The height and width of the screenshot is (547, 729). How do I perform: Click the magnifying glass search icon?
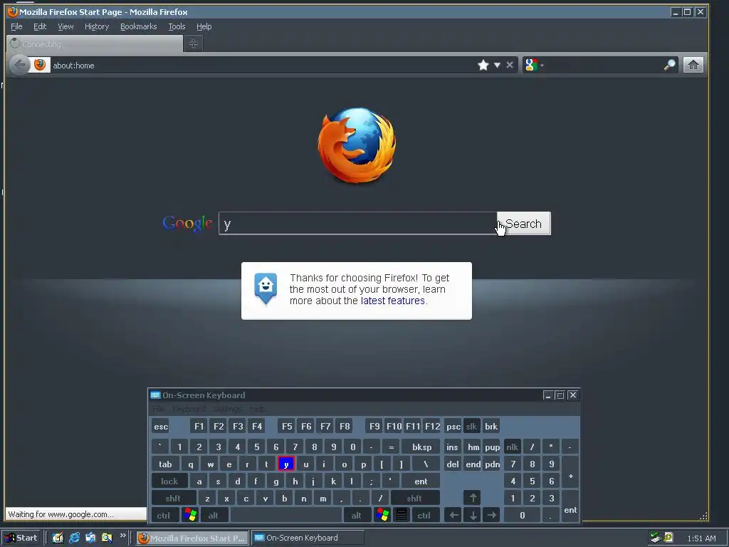click(669, 65)
